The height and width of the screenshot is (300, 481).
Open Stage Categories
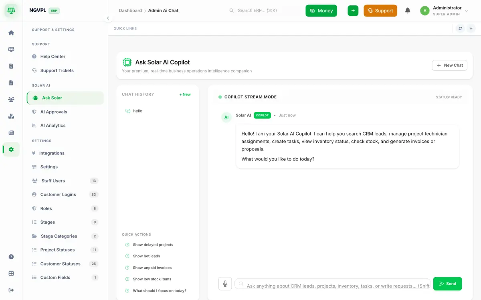point(65,236)
